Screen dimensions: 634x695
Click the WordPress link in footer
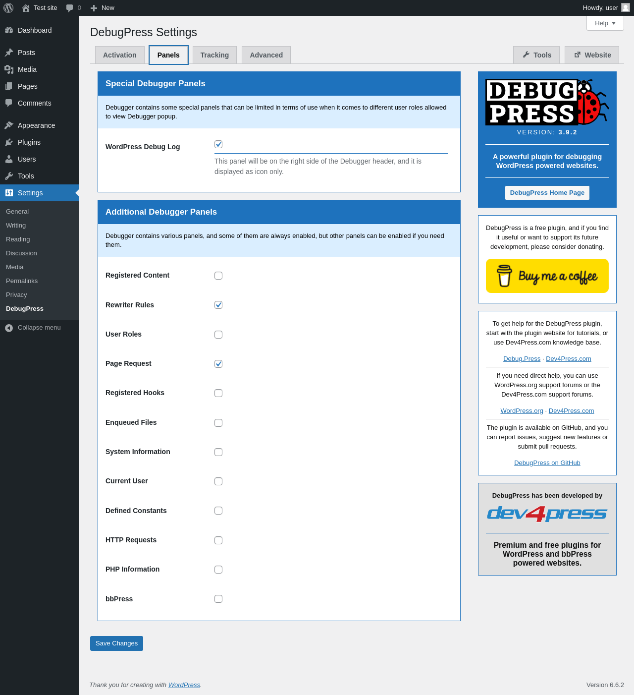tap(184, 685)
